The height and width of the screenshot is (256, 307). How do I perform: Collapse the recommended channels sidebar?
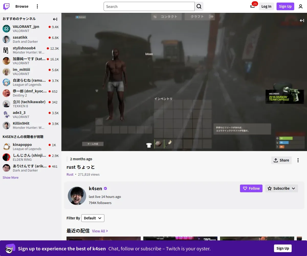pos(55,19)
